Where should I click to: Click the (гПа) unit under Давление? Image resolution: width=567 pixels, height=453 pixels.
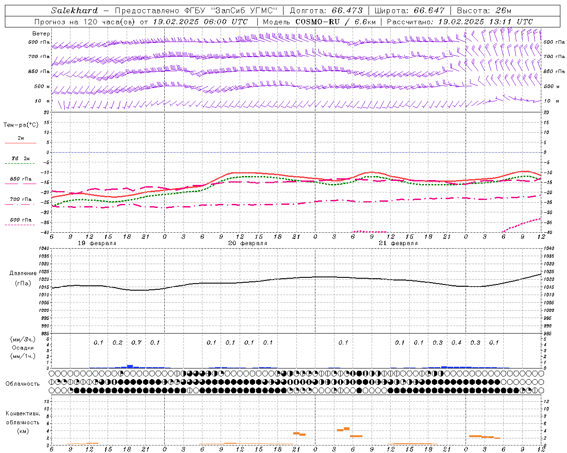[x=23, y=284]
